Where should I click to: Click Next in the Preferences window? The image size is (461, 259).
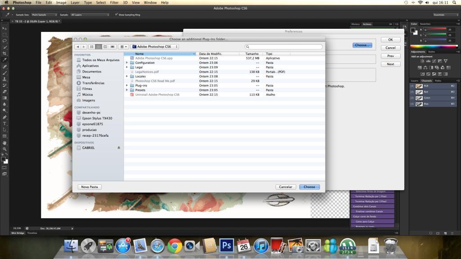point(390,64)
